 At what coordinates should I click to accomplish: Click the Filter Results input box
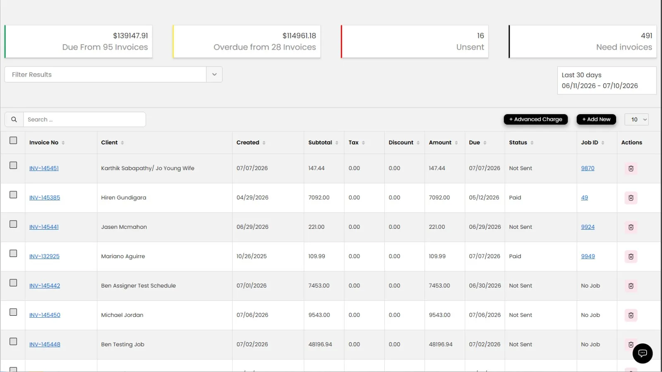106,74
